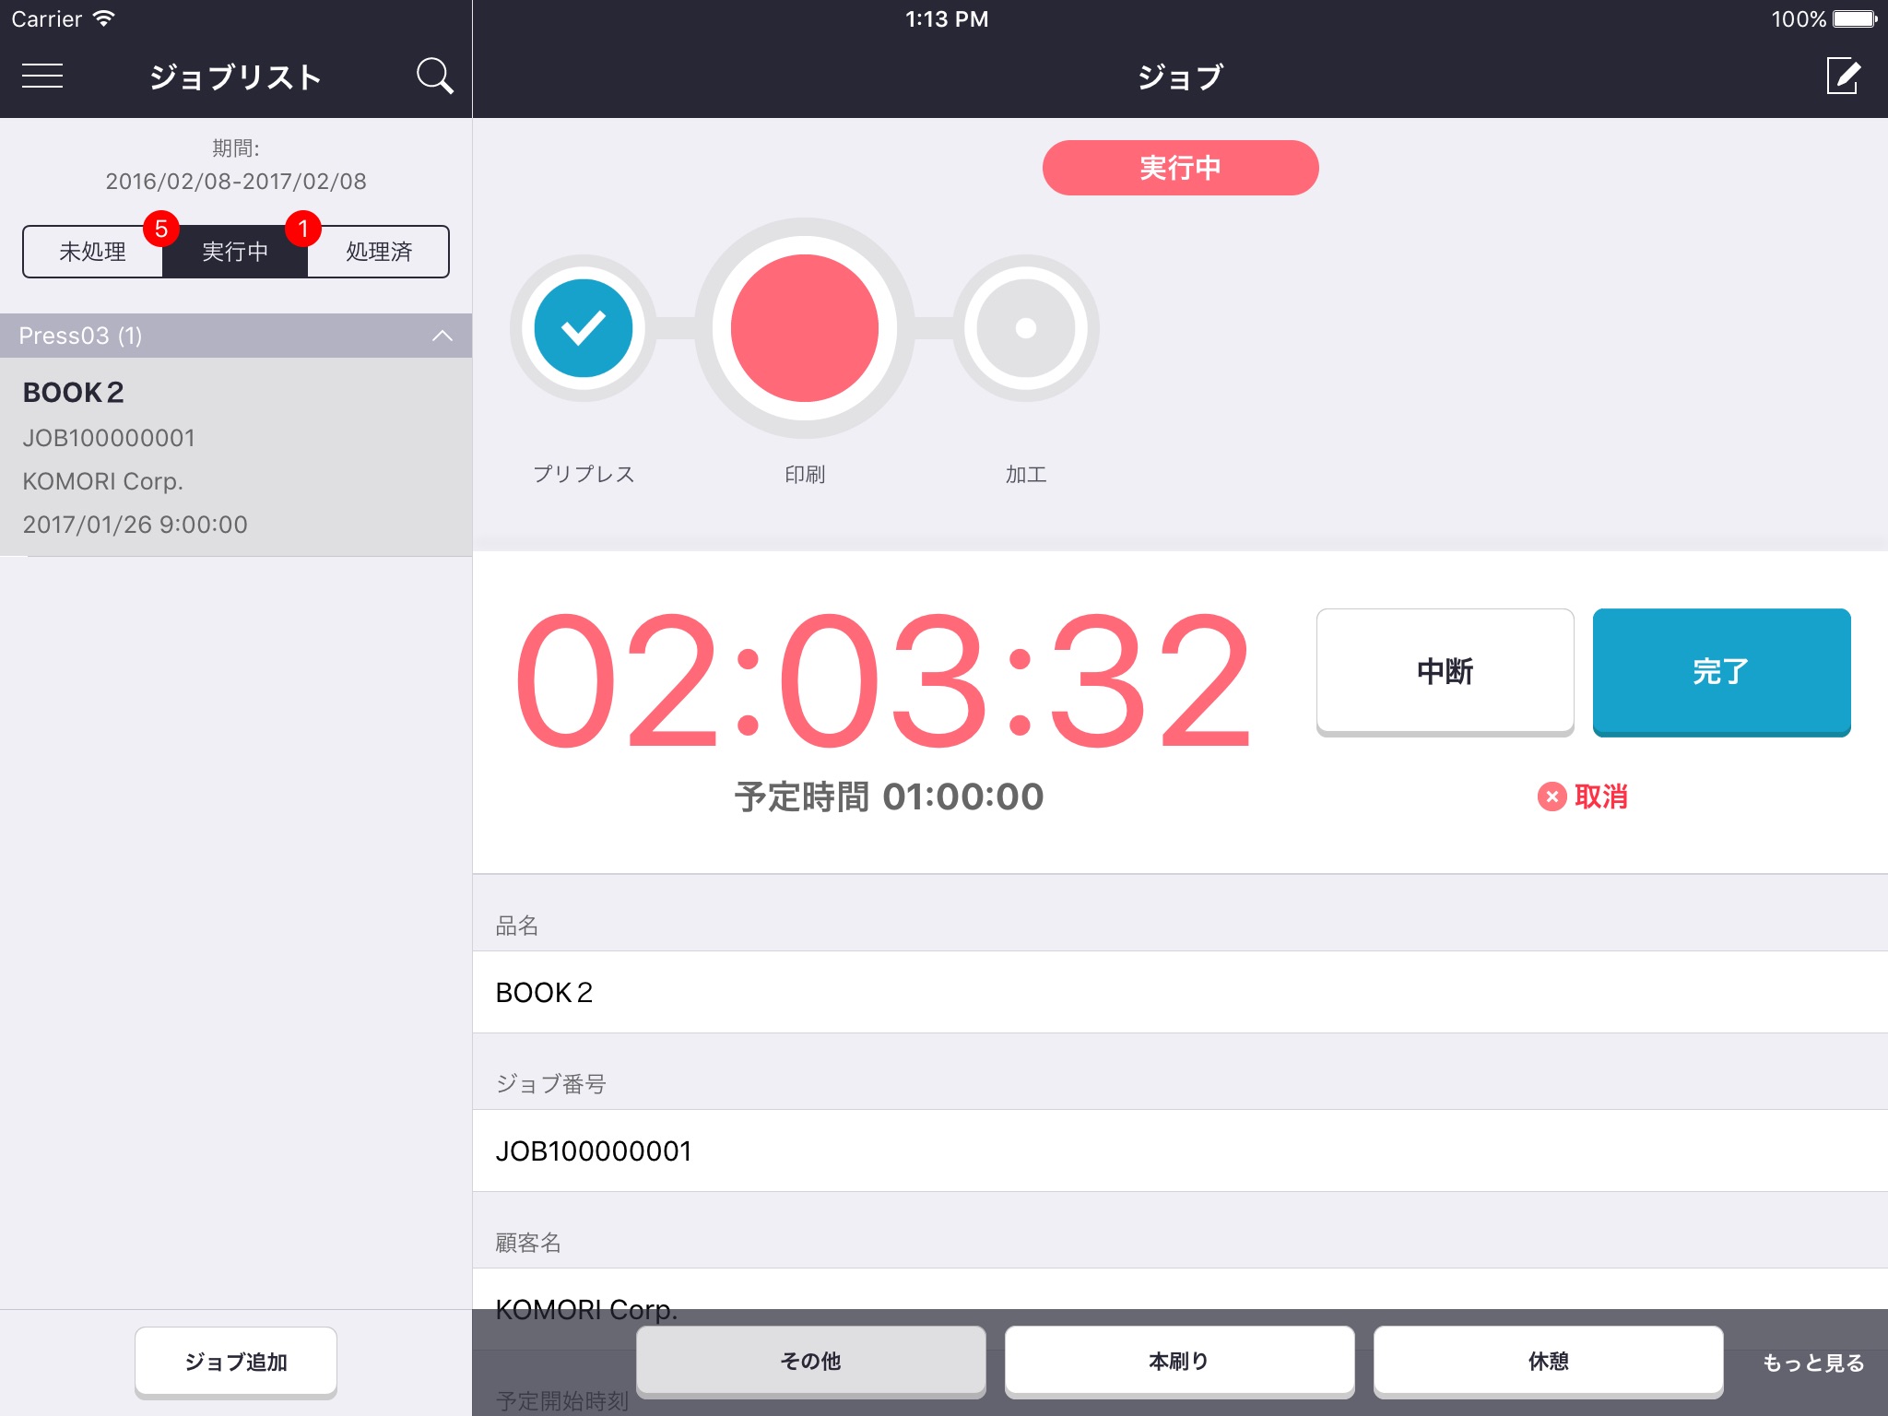Image resolution: width=1888 pixels, height=1416 pixels.
Task: Choose the その他 option
Action: click(810, 1362)
